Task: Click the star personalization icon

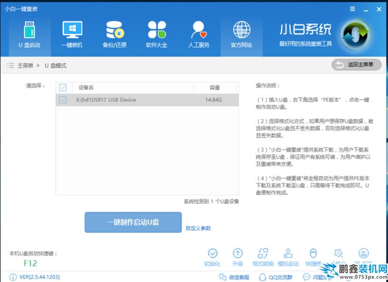Action: [x=338, y=254]
